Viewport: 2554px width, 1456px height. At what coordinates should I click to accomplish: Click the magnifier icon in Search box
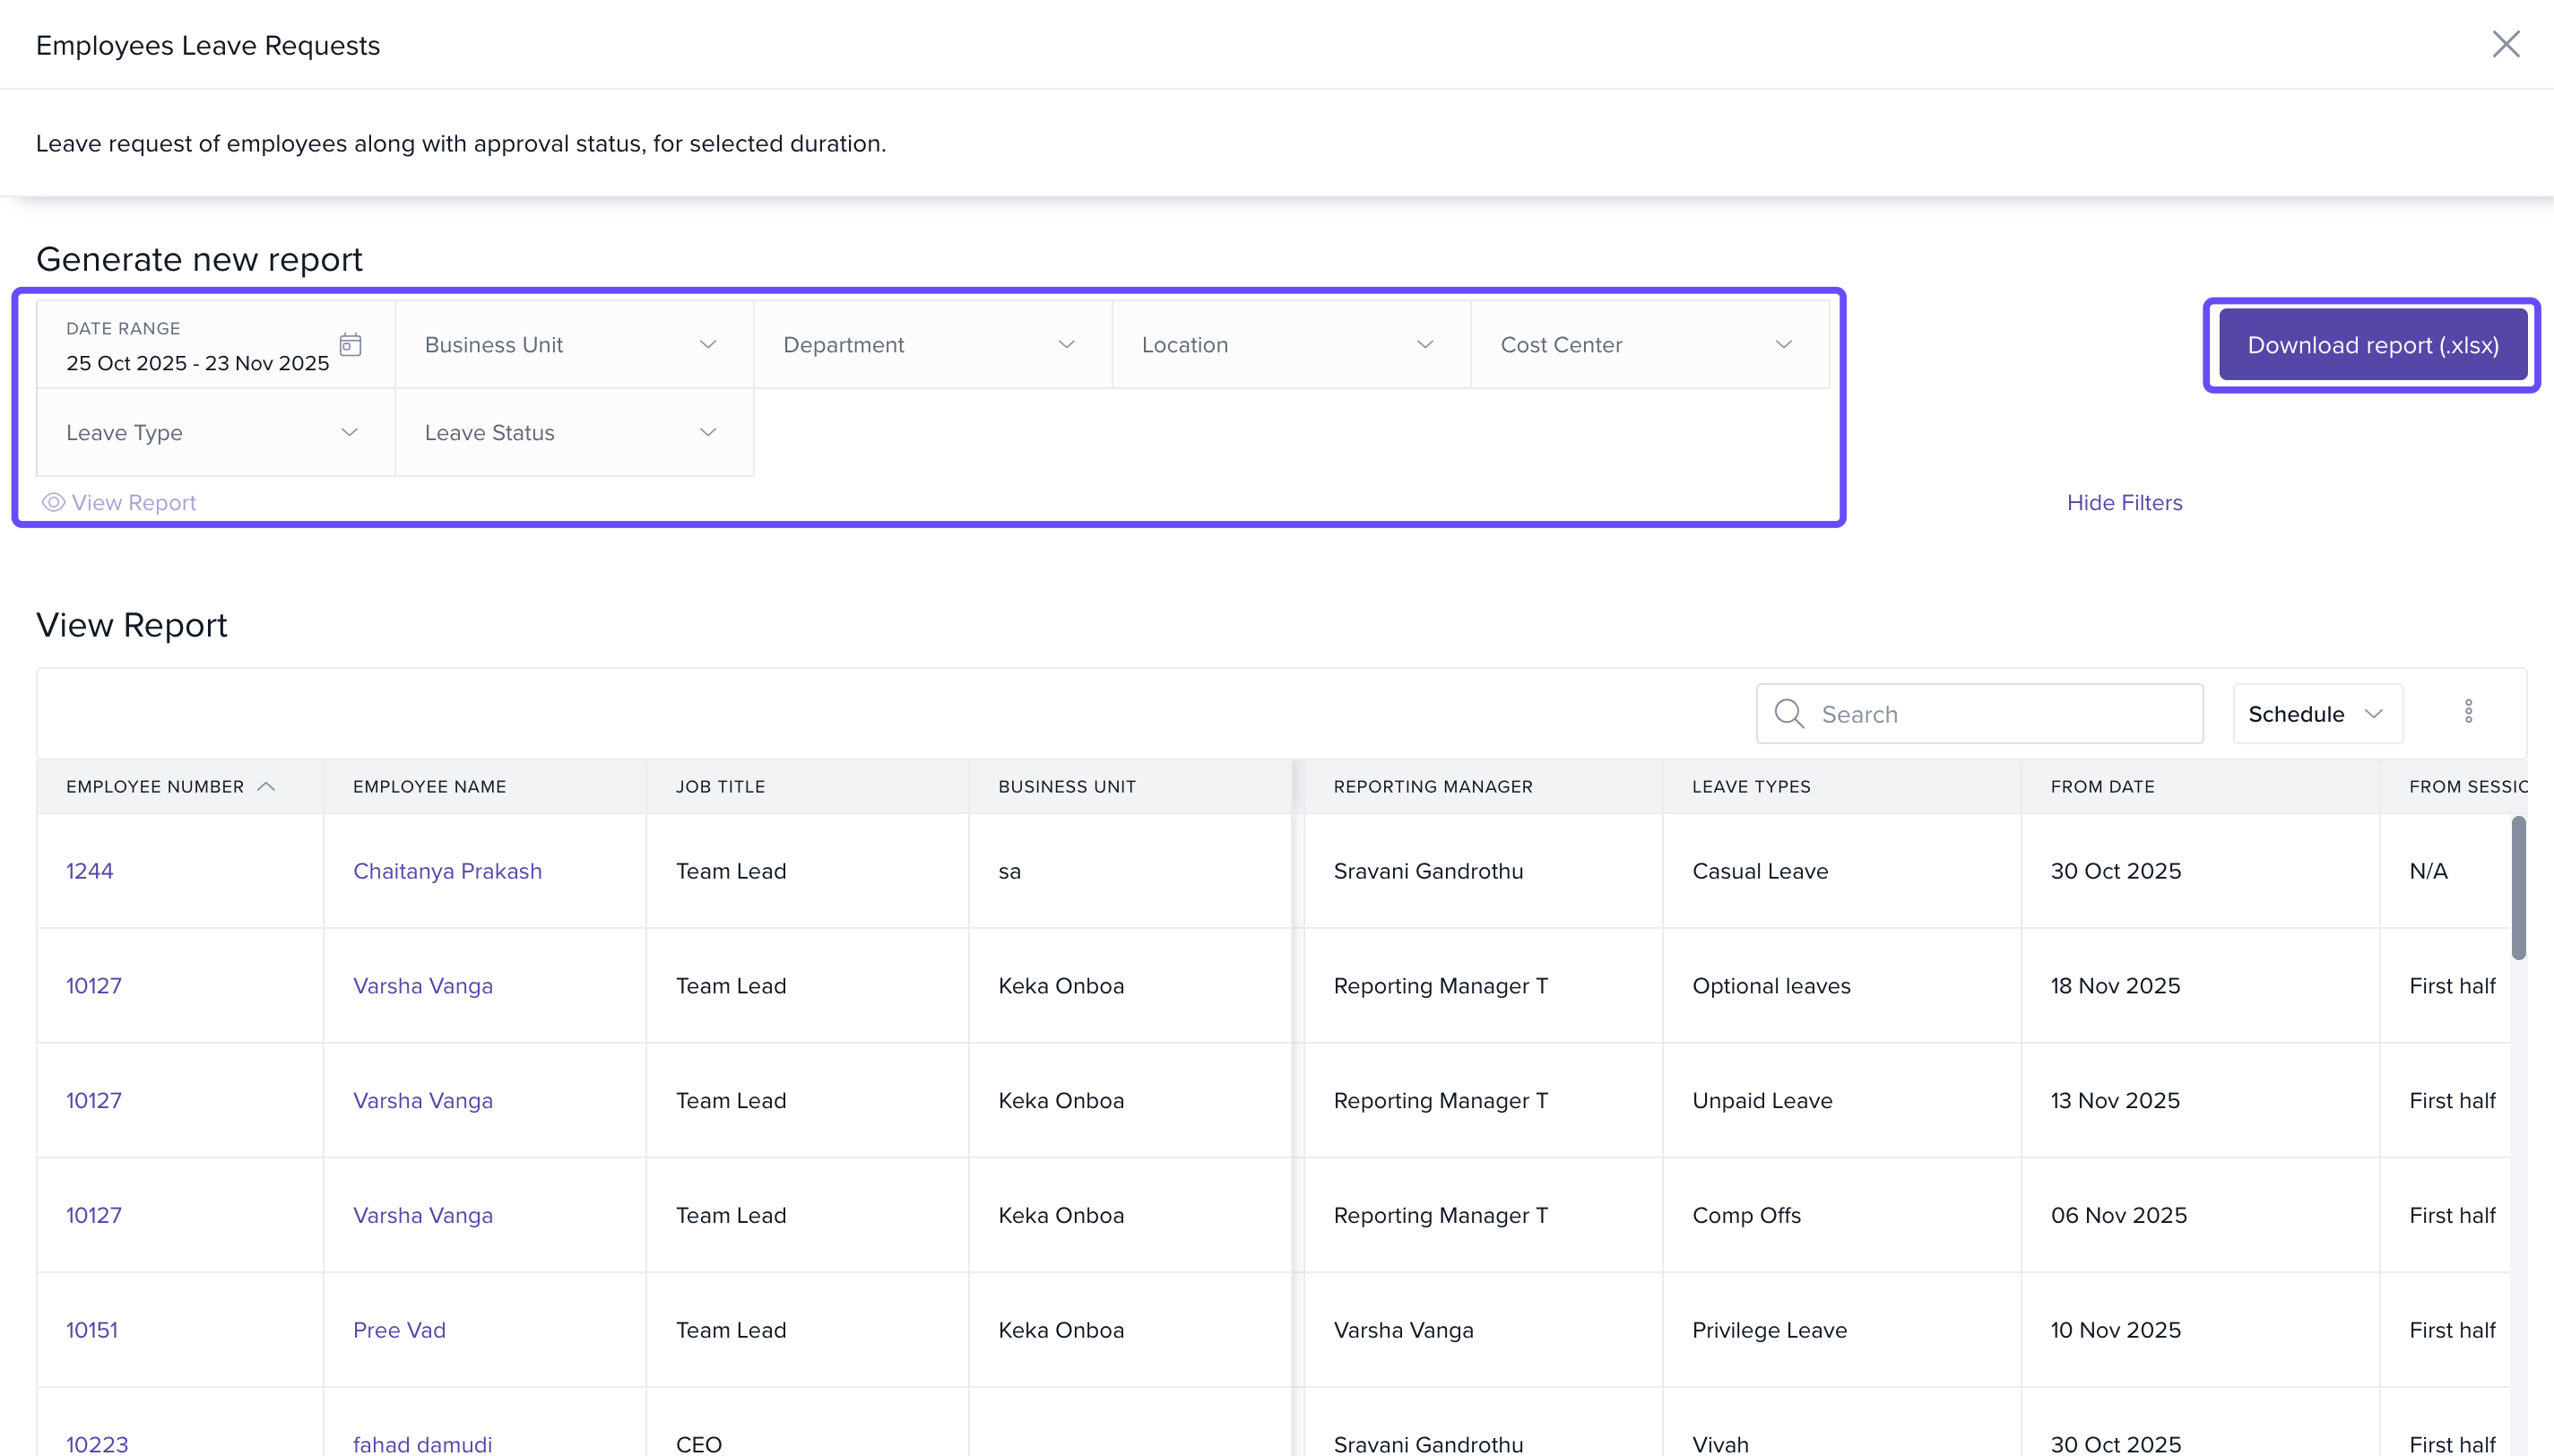(x=1788, y=714)
